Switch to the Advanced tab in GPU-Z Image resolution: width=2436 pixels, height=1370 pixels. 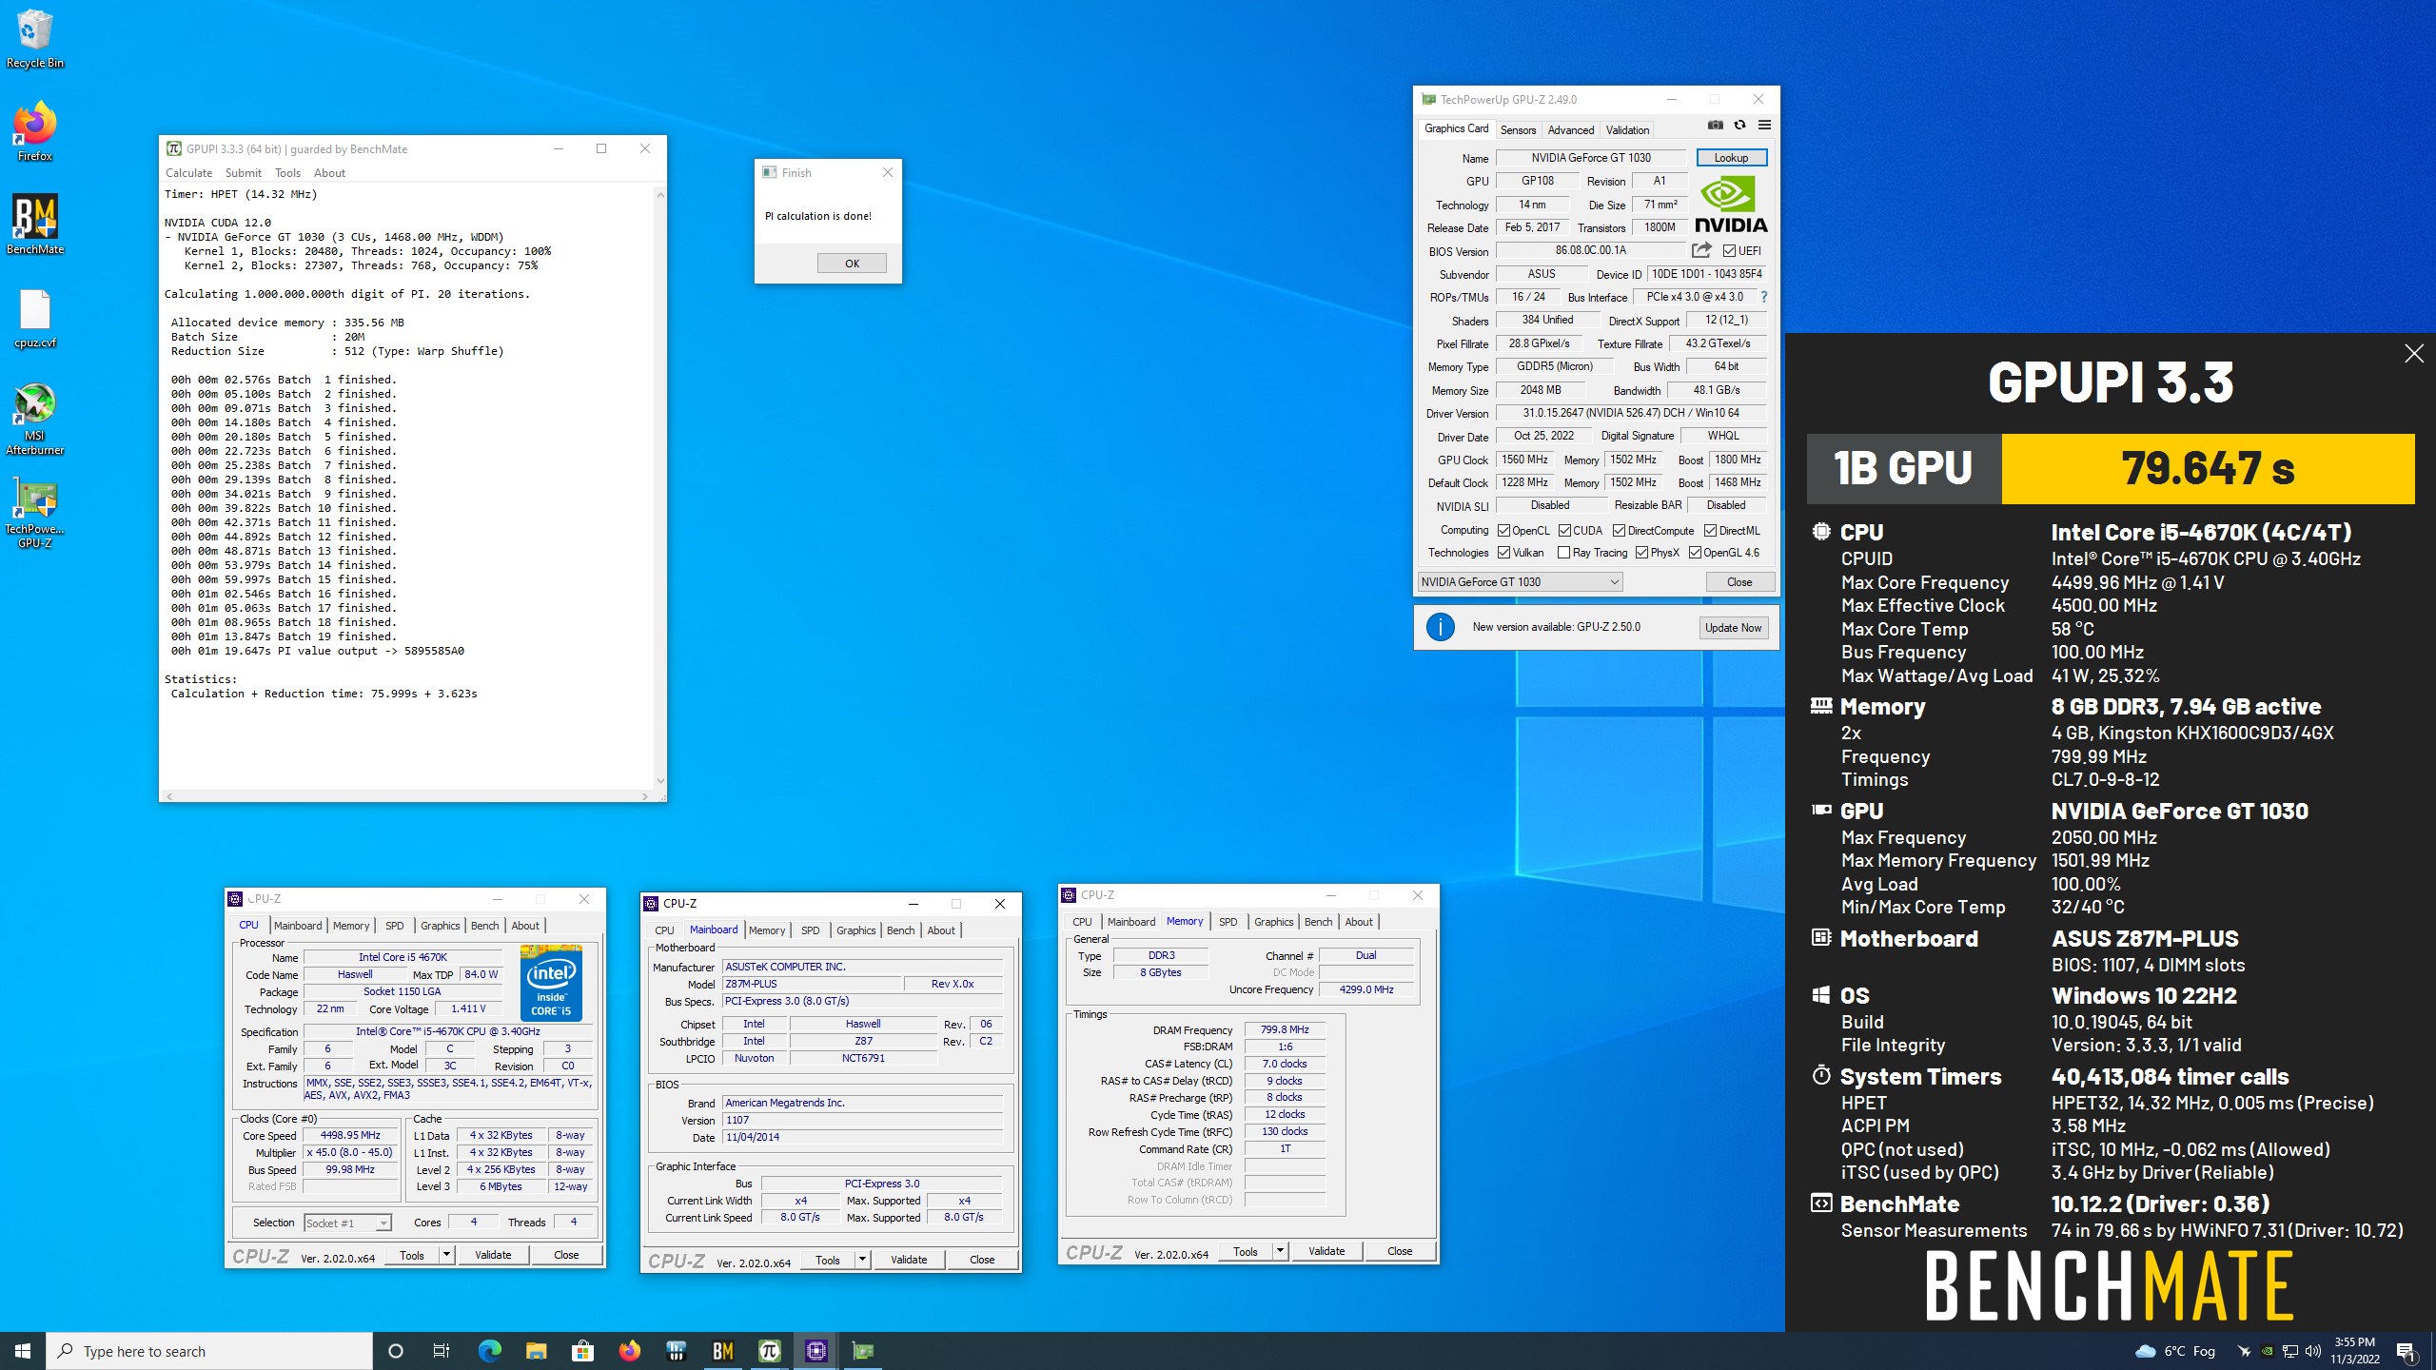tap(1570, 130)
